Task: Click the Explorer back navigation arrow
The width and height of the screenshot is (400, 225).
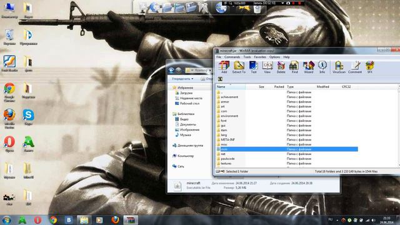Action: pos(171,70)
